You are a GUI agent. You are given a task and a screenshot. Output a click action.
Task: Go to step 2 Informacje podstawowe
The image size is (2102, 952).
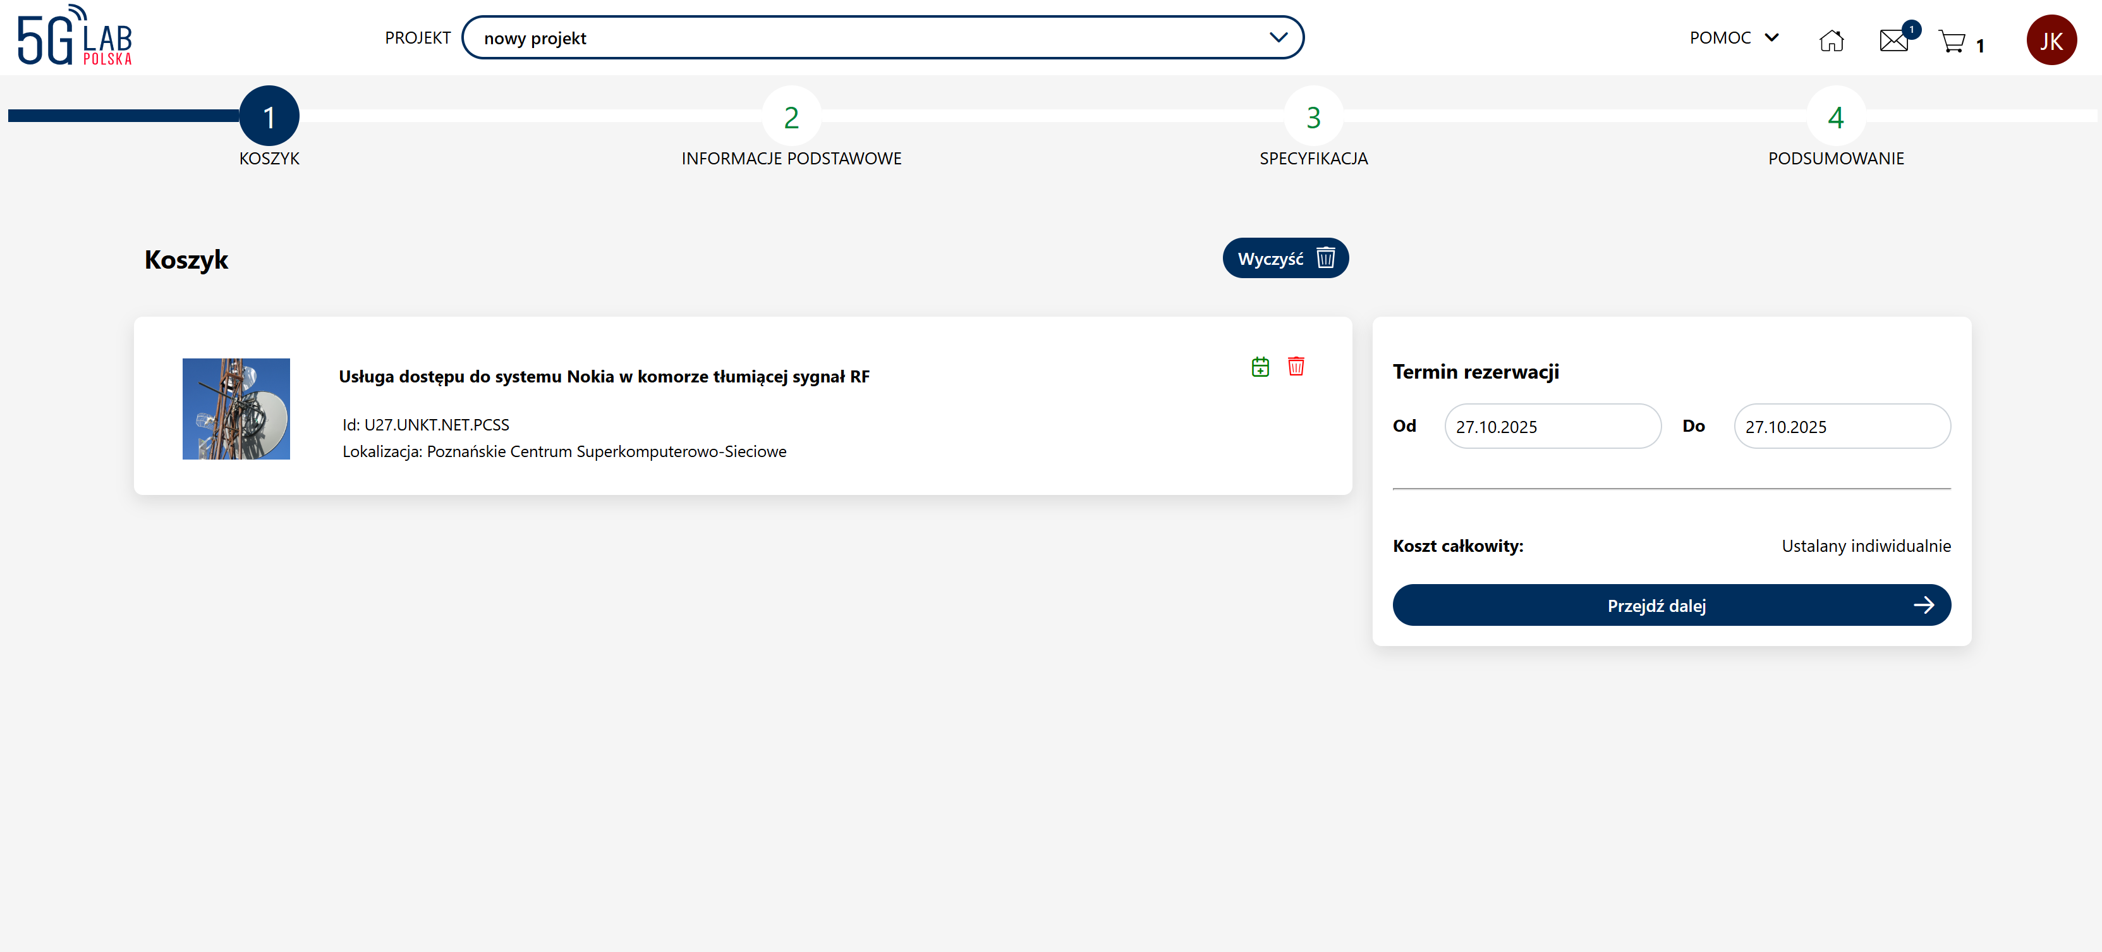pyautogui.click(x=791, y=117)
